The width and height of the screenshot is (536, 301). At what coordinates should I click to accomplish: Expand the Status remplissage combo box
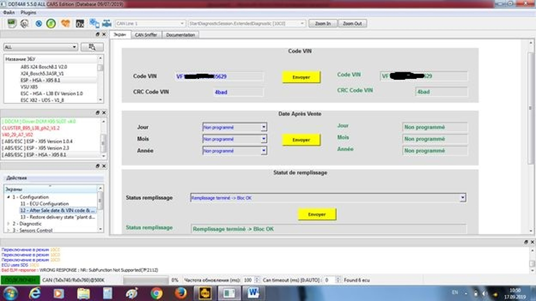pos(463,198)
